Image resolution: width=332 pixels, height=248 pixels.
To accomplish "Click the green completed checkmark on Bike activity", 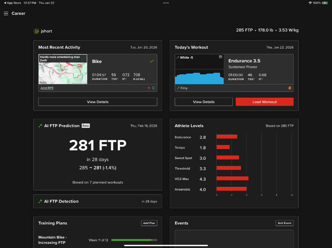I will pyautogui.click(x=152, y=61).
